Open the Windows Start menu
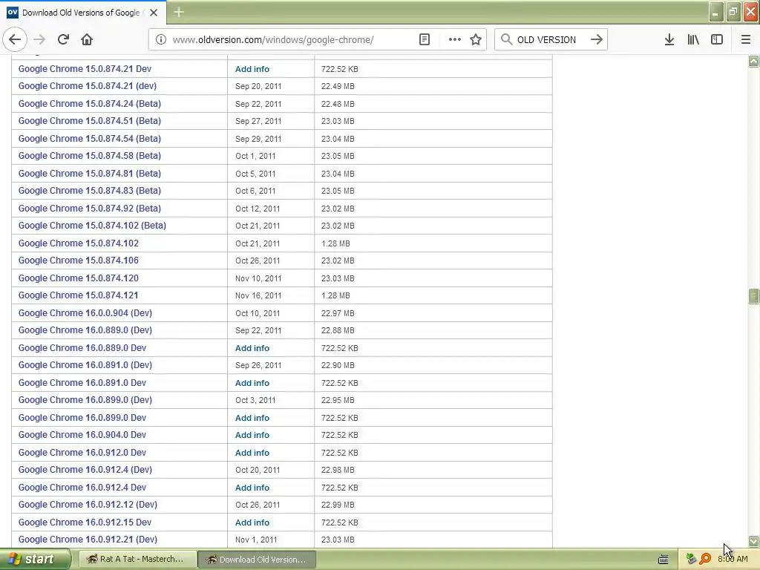Screen dimensions: 760x570 pyautogui.click(x=35, y=559)
